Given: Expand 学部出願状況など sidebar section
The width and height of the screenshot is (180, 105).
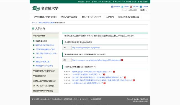Looking at the screenshot, I should coord(45,76).
